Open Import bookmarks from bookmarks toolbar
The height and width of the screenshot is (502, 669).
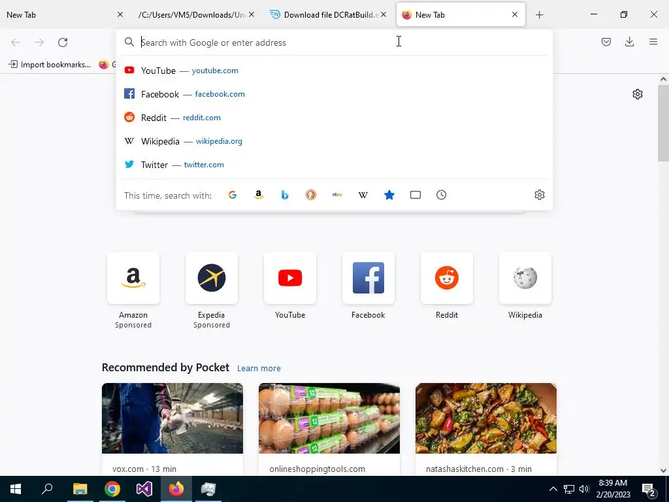point(50,65)
